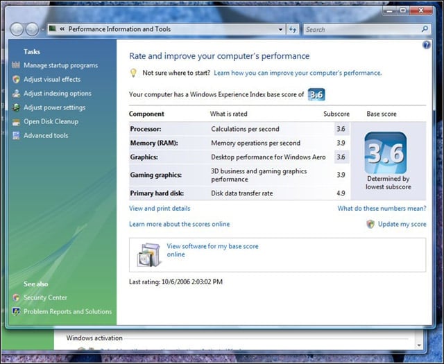Maximize the Performance Information window

point(402,11)
